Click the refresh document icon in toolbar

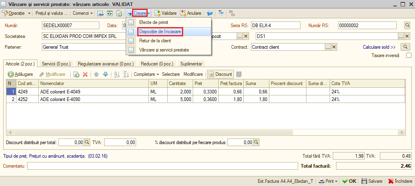(x=110, y=13)
